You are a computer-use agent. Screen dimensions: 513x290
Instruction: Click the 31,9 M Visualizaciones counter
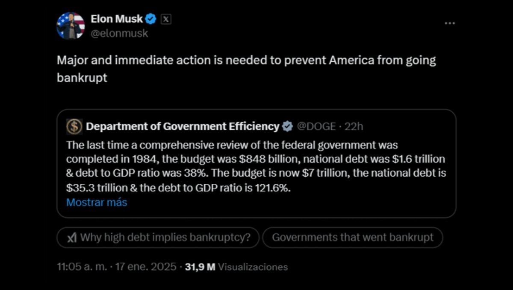coord(236,267)
